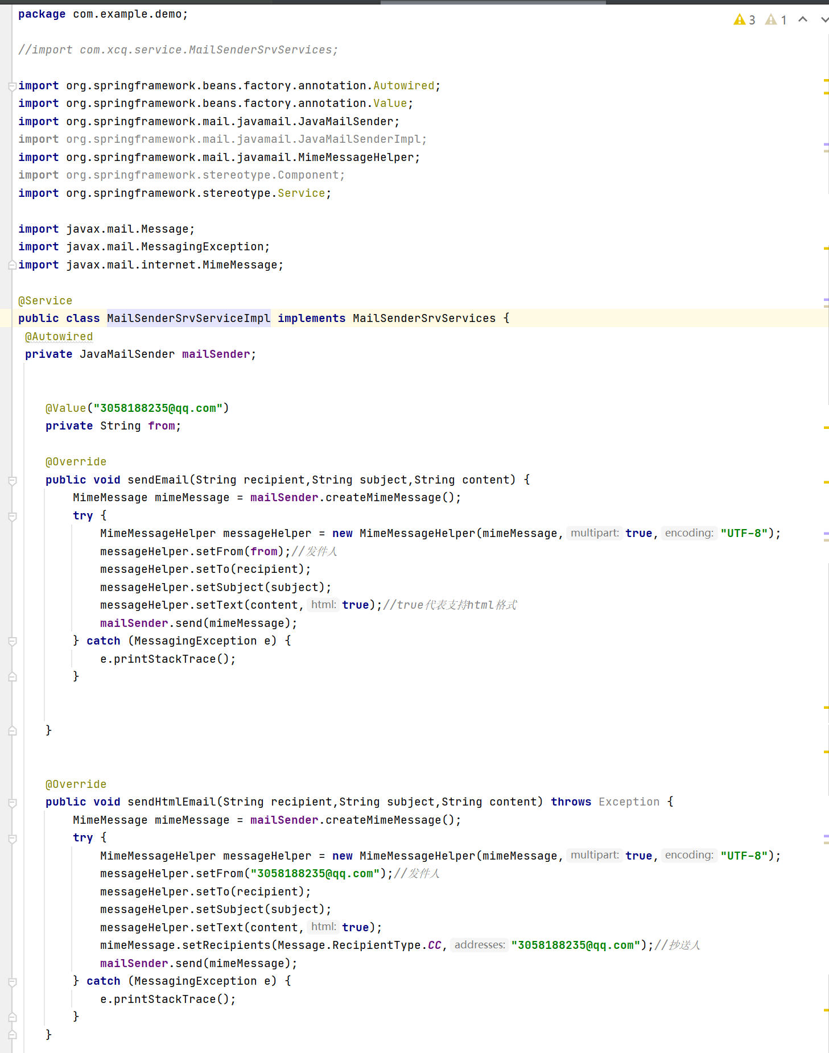Click the html: inlay hint in sendHtmlEmail setText

323,927
